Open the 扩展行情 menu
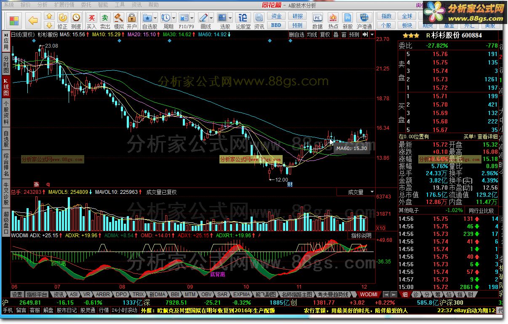508x324 pixels. [x=64, y=5]
